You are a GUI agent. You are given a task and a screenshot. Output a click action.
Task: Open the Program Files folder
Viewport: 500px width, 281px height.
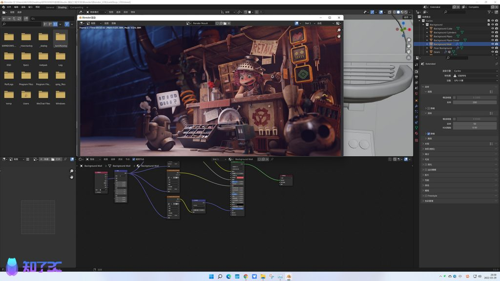point(26,79)
